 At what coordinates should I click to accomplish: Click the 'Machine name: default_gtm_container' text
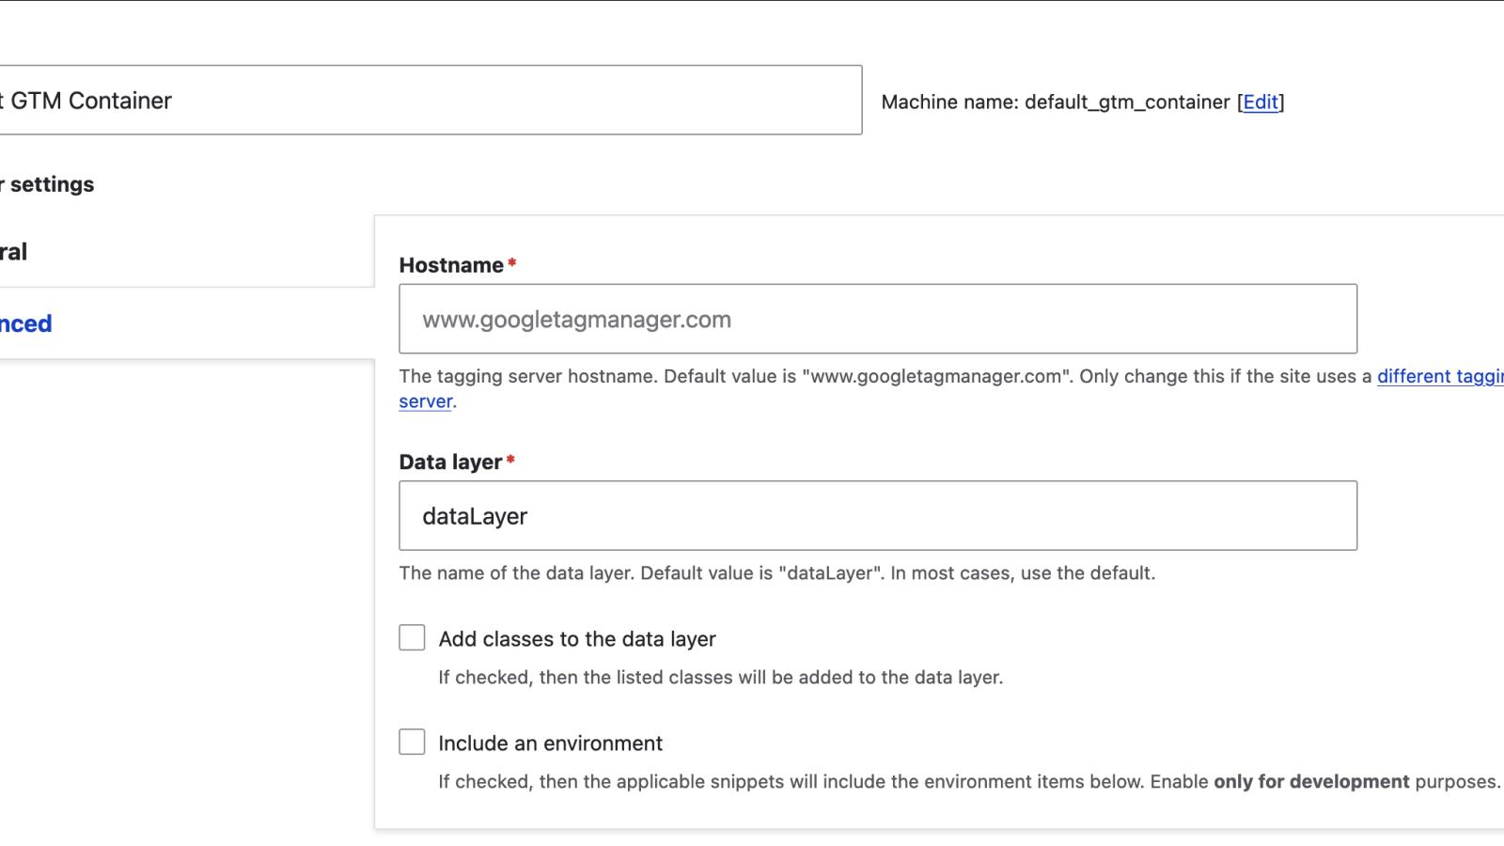coord(1055,102)
